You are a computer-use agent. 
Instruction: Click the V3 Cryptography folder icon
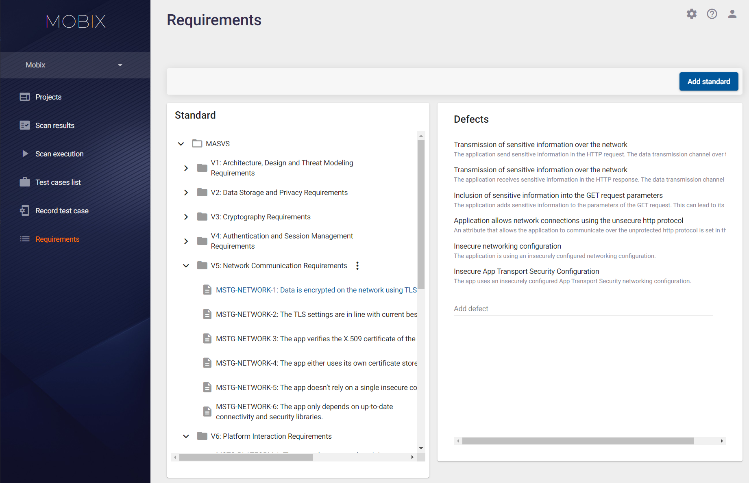[x=202, y=217]
